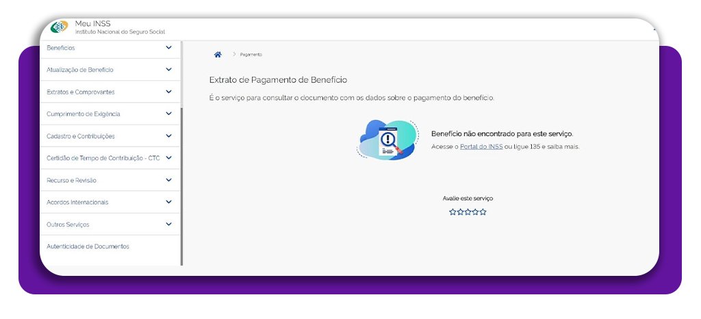Open Certidão de Tempo de Contribuição menu
701x319 pixels.
[x=103, y=158]
